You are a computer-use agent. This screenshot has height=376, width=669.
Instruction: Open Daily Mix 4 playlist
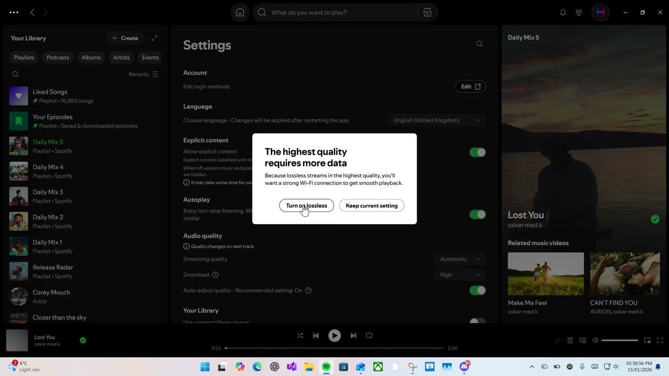point(85,171)
